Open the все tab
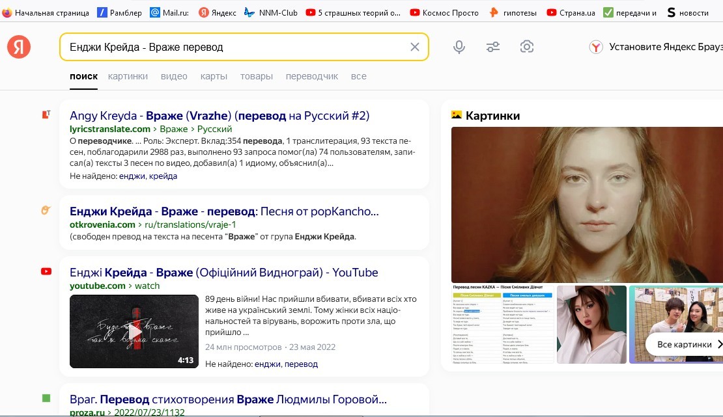This screenshot has width=723, height=417. tap(359, 77)
